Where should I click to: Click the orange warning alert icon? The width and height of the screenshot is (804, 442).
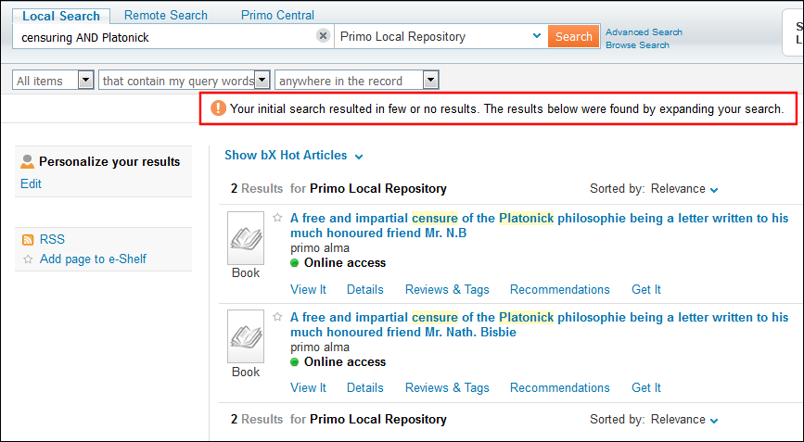tap(219, 108)
